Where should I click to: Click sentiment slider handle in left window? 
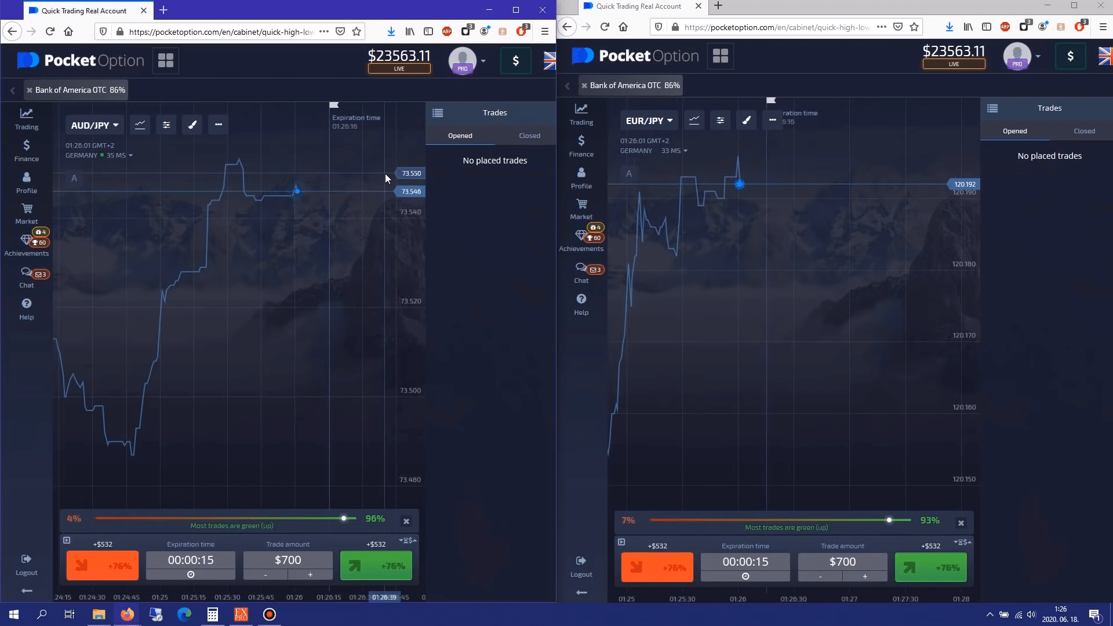click(x=344, y=518)
